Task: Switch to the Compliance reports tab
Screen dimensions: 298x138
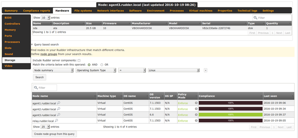Action: coord(37,11)
